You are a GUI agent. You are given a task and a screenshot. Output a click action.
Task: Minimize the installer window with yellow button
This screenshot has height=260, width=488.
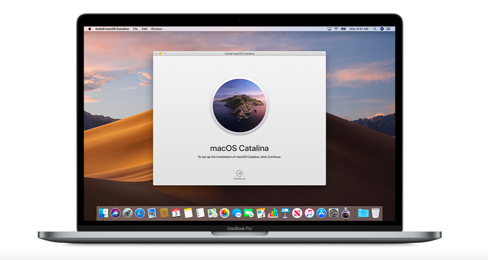click(x=160, y=54)
